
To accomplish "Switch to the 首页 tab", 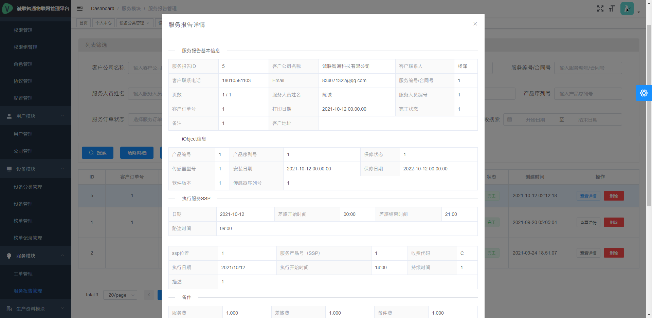I will tap(84, 23).
